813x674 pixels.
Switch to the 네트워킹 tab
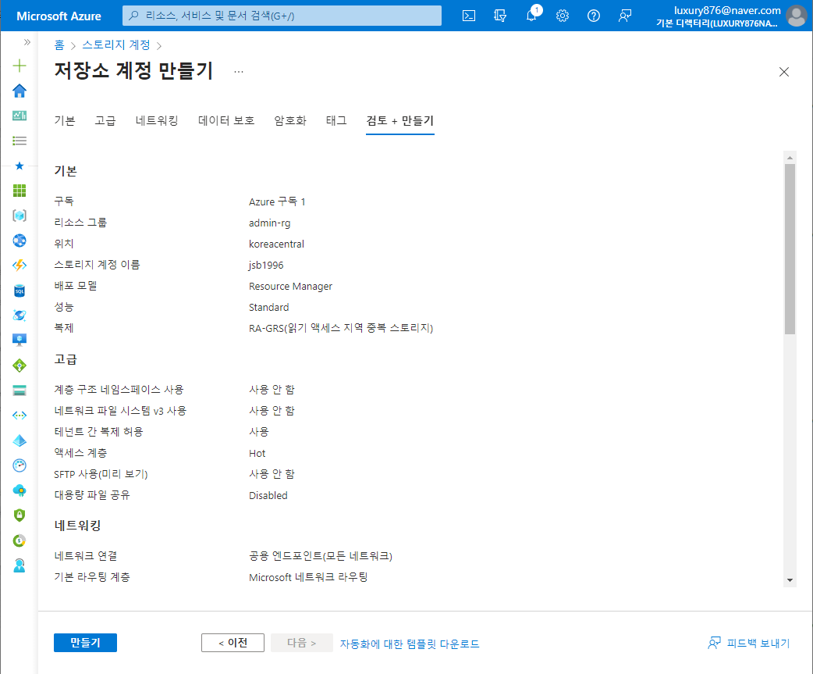(x=157, y=120)
